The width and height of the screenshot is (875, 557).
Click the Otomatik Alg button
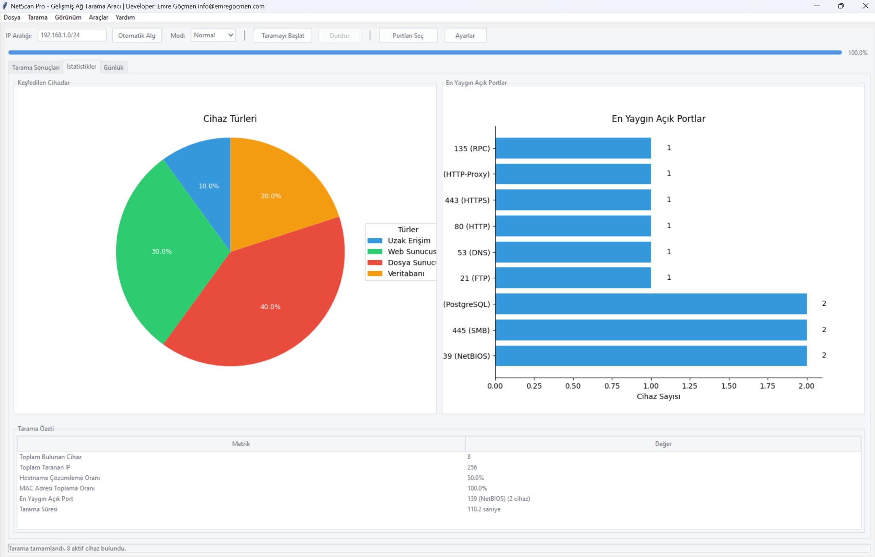pos(137,35)
